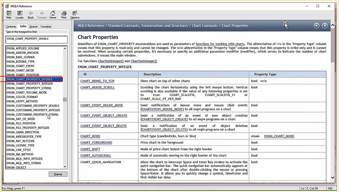Open the ChartSetInteger() link
This screenshot has height=192, width=339.
pos(111,61)
